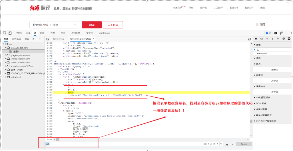Open DevTools three-dot customize menu

coord(287,33)
